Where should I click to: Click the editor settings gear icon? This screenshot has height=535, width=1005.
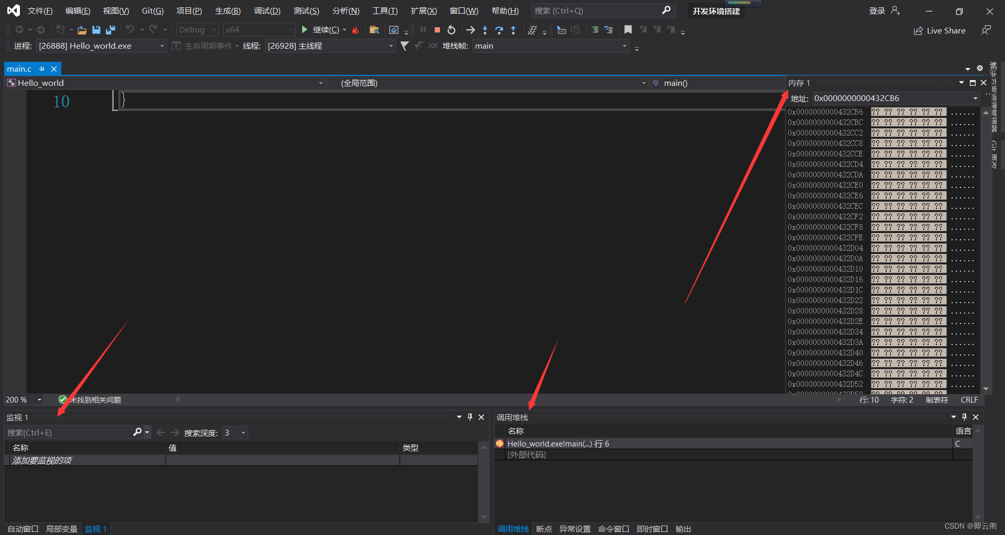(x=980, y=69)
